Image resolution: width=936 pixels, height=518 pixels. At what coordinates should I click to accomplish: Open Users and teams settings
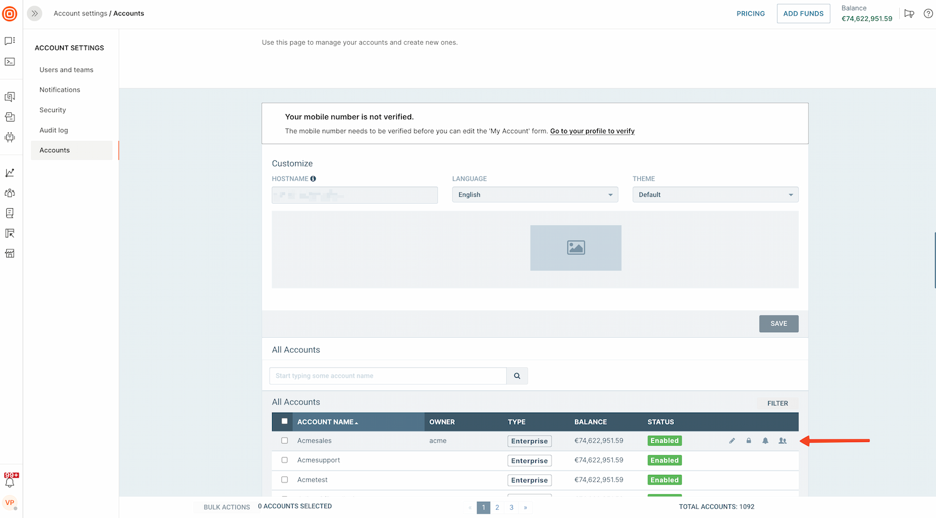point(66,70)
